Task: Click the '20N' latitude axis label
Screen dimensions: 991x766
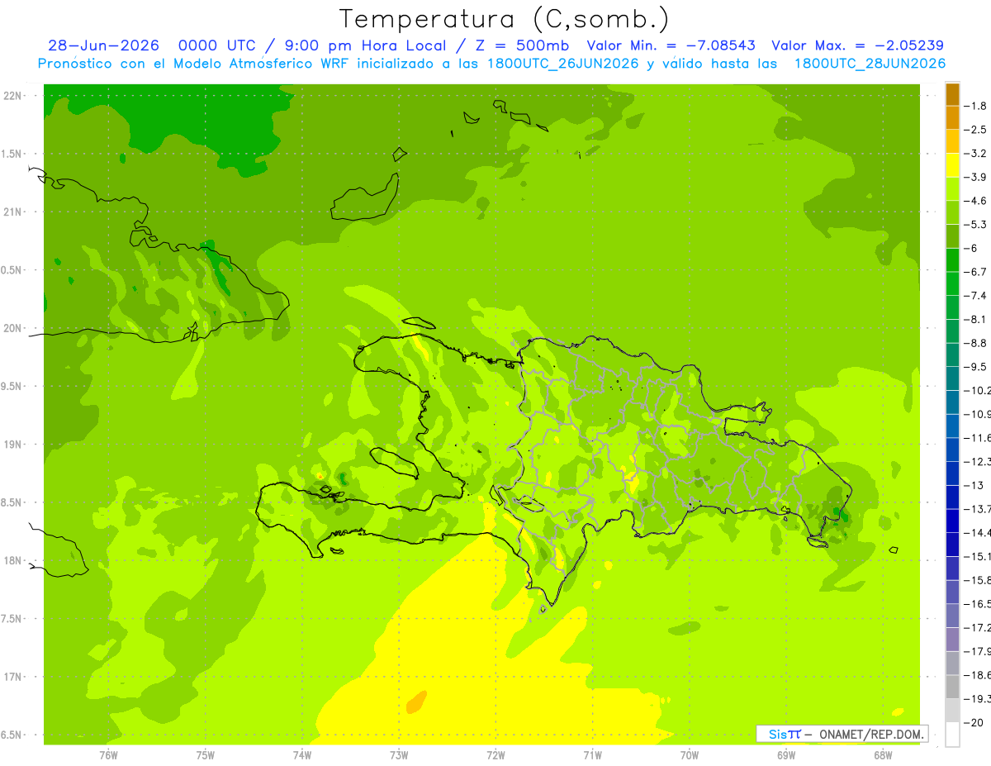Action: click(x=14, y=328)
